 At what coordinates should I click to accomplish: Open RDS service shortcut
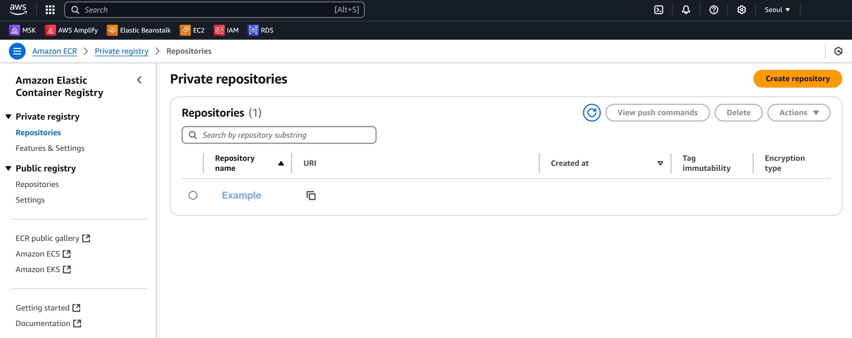point(260,30)
